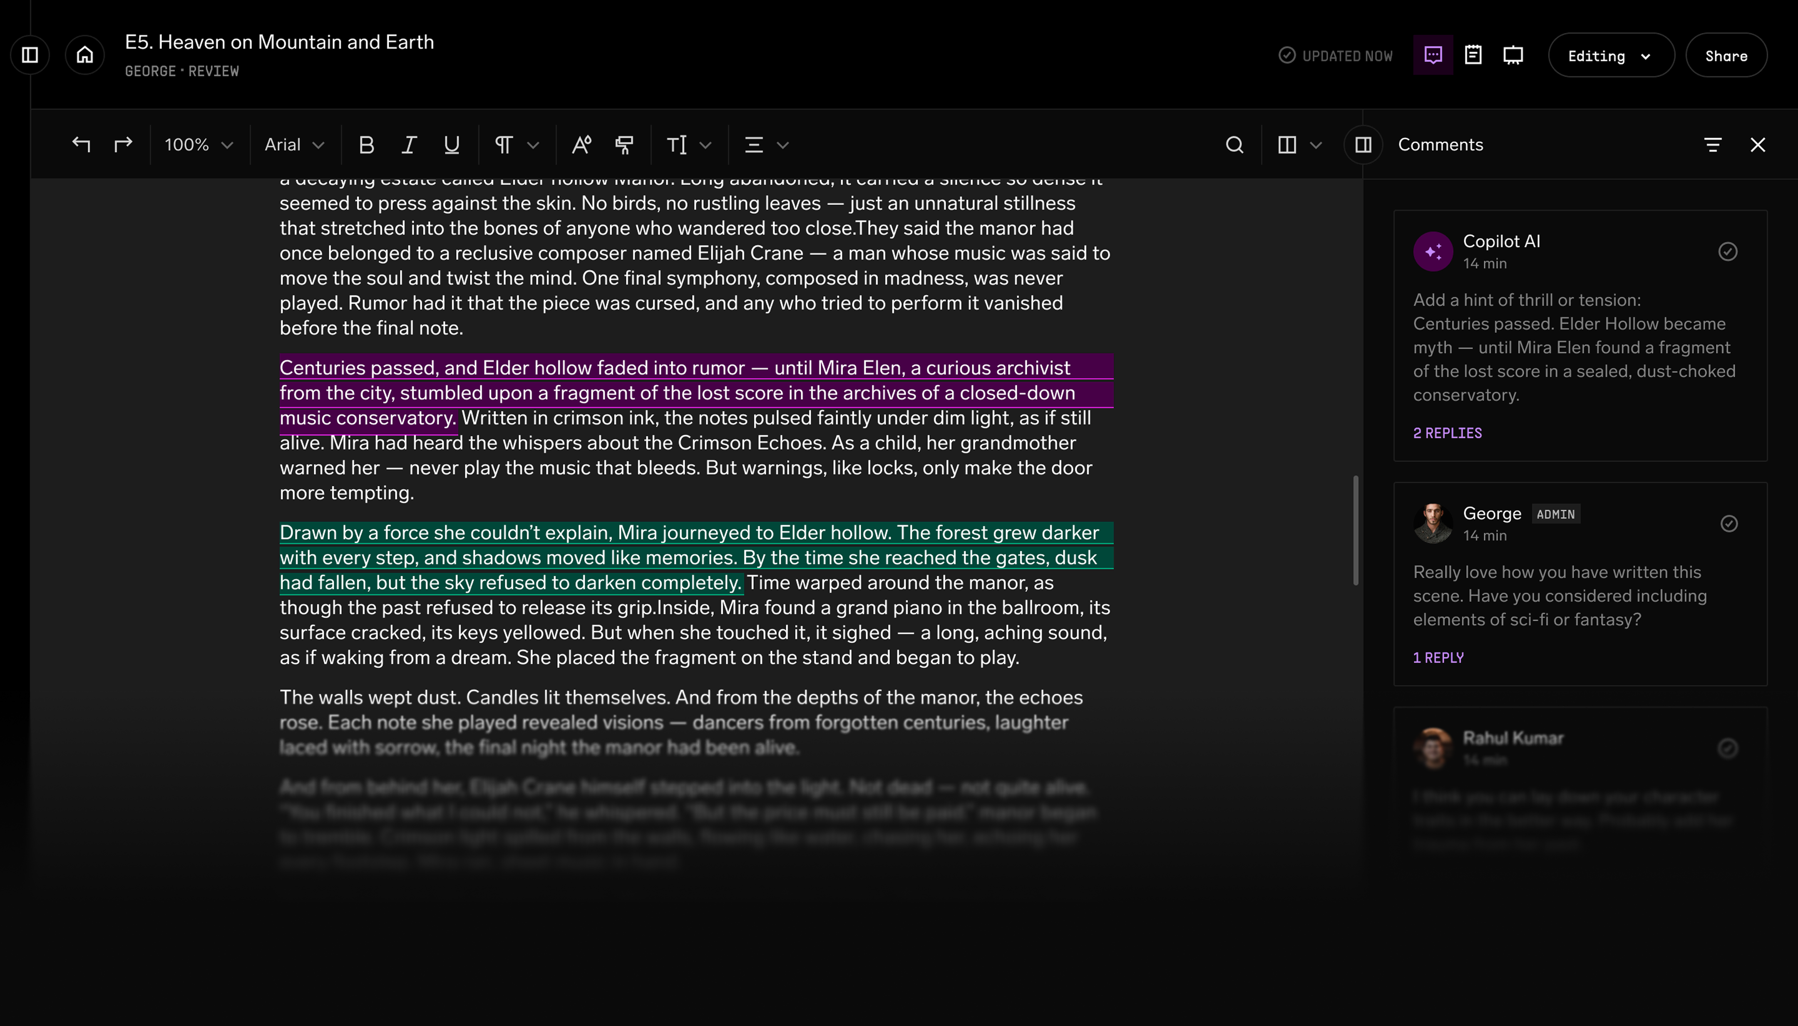Open the presentation mode icon

pyautogui.click(x=1512, y=54)
